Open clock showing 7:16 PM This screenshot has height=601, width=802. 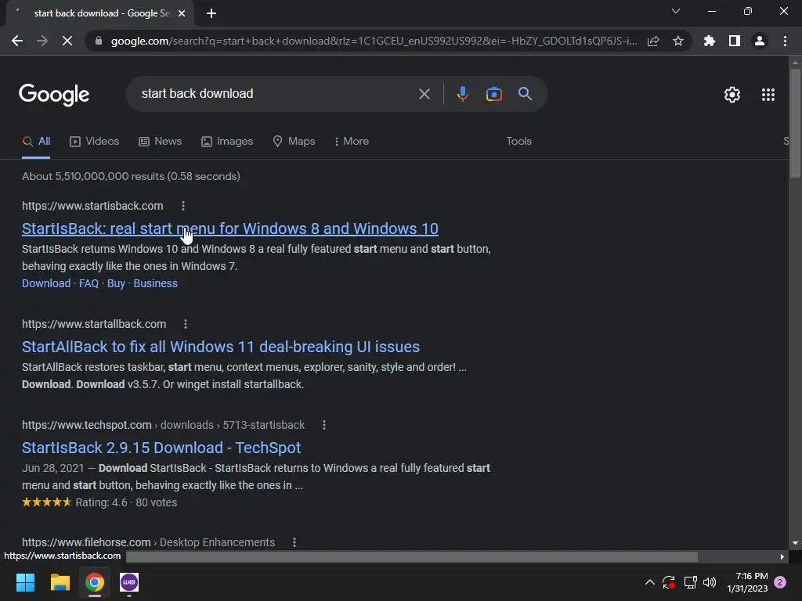[747, 582]
